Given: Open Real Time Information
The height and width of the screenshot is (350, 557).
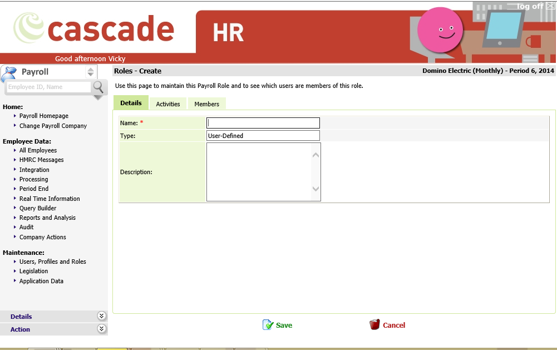Looking at the screenshot, I should (x=50, y=199).
